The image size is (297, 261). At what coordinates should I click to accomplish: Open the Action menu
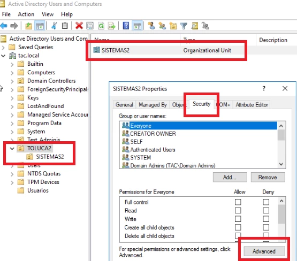(26, 14)
